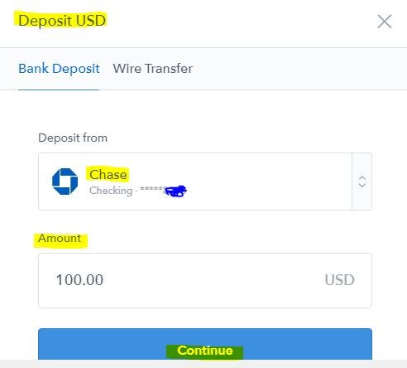Click the Chase bank name text
This screenshot has width=407, height=368.
pos(108,175)
